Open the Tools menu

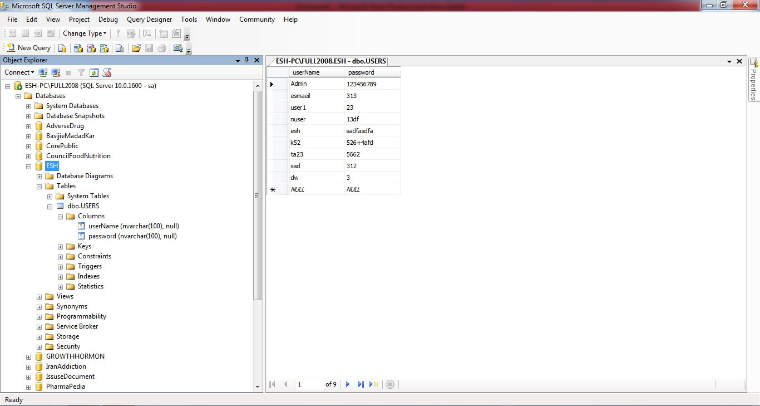pyautogui.click(x=189, y=19)
